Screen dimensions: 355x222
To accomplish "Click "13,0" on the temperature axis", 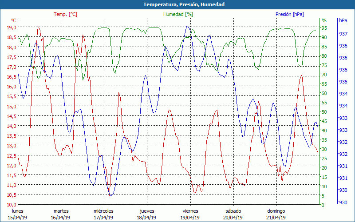I will (12, 146).
